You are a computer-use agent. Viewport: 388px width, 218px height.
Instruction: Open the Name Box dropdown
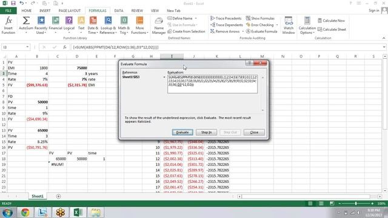[27, 47]
